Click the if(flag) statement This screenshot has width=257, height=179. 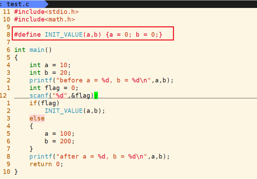(x=44, y=103)
